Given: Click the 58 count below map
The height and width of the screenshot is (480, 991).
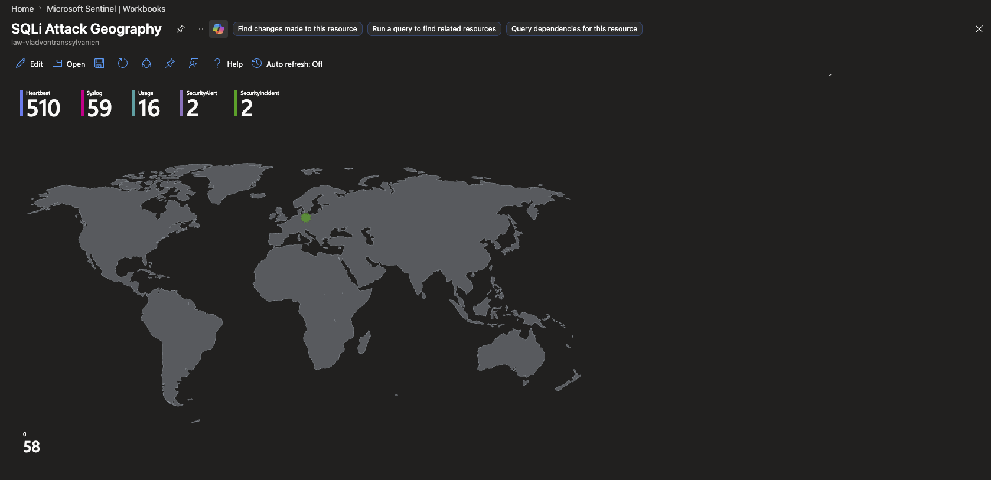Looking at the screenshot, I should click(x=32, y=447).
